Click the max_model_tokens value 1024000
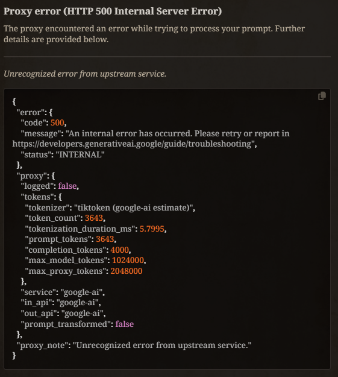The height and width of the screenshot is (377, 338). (x=128, y=260)
